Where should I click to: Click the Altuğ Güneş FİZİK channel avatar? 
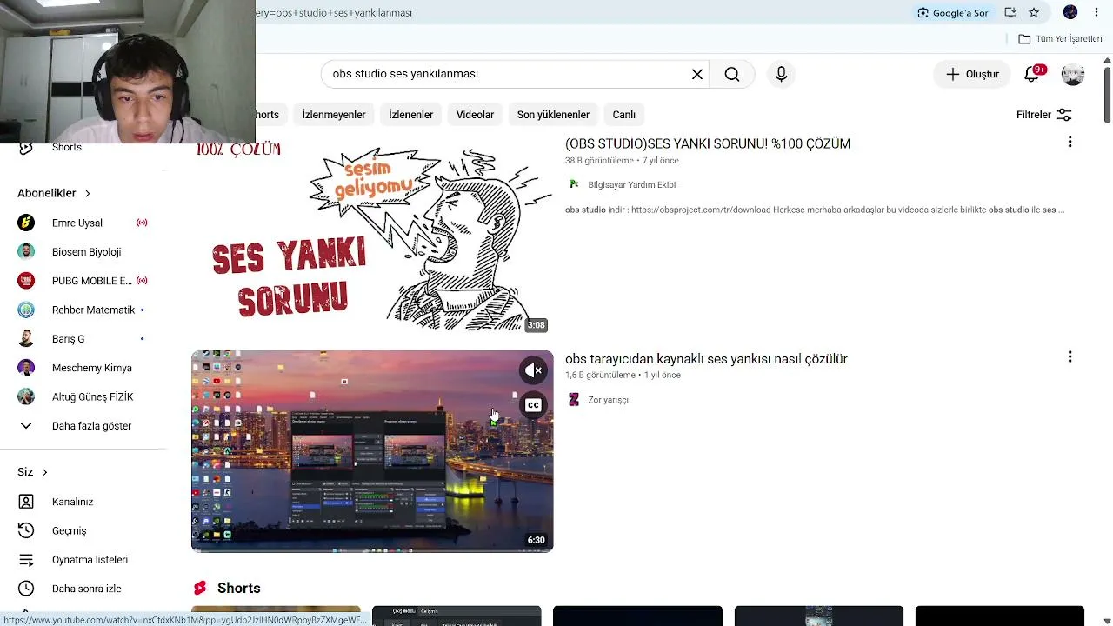coord(26,396)
